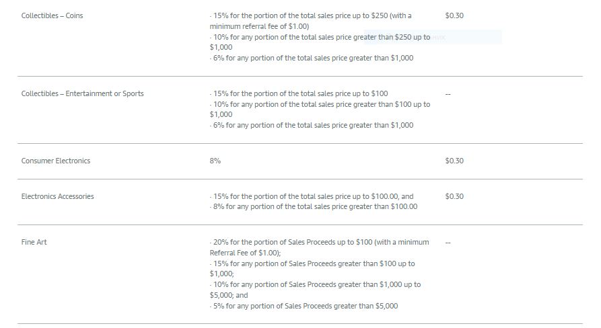Click Fine Art 5% greater than $5,000 line
Image resolution: width=601 pixels, height=328 pixels.
tap(304, 306)
